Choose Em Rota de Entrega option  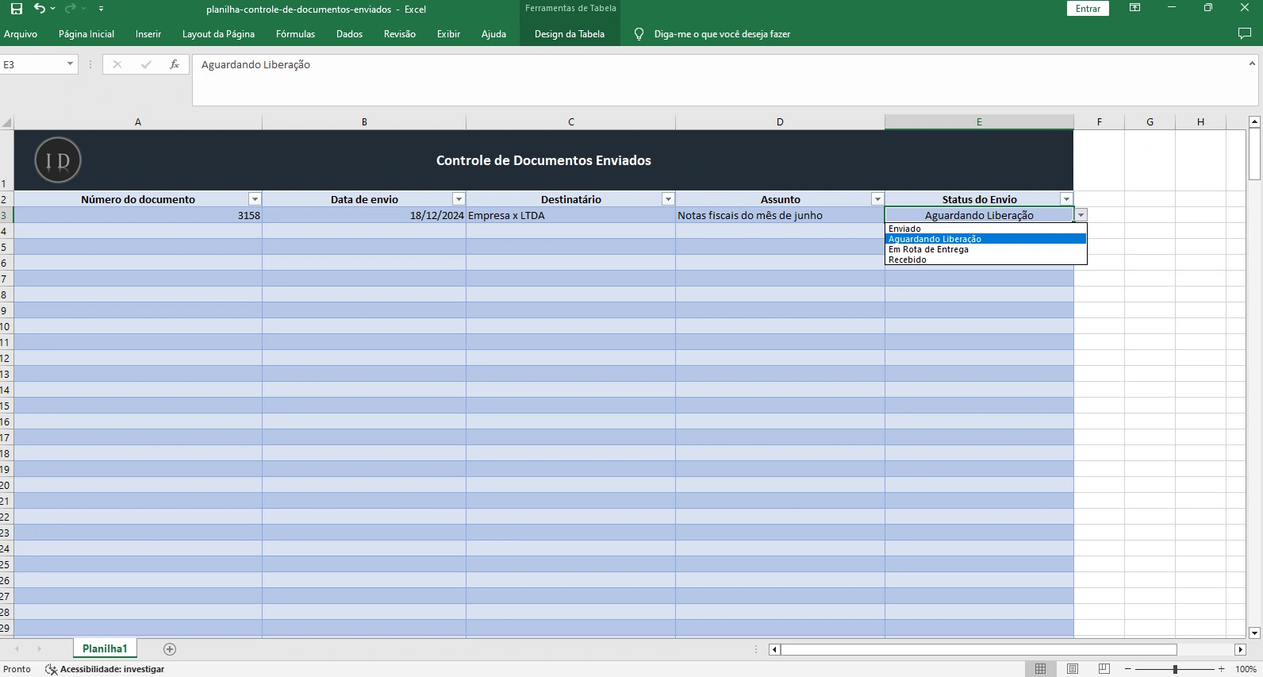click(x=986, y=249)
